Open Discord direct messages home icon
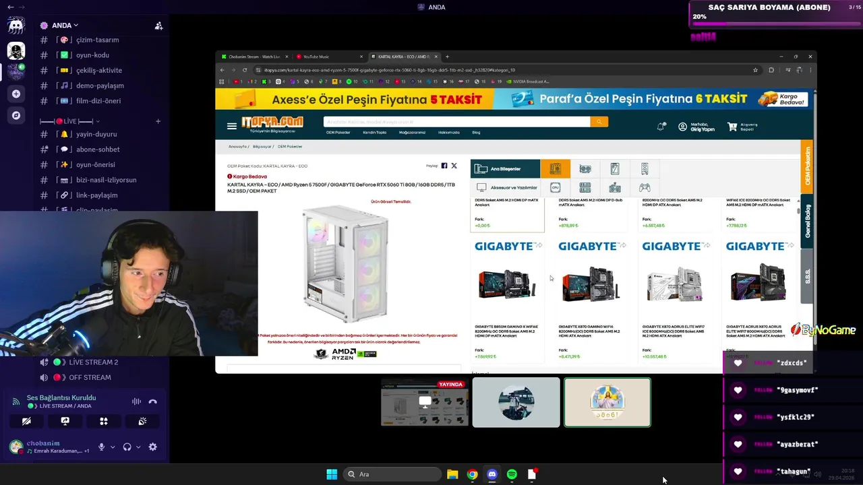The image size is (863, 485). 16,26
